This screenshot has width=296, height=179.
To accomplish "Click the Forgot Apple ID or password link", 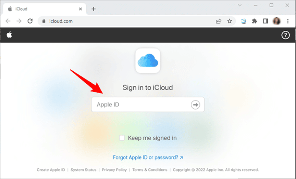I will tap(148, 157).
